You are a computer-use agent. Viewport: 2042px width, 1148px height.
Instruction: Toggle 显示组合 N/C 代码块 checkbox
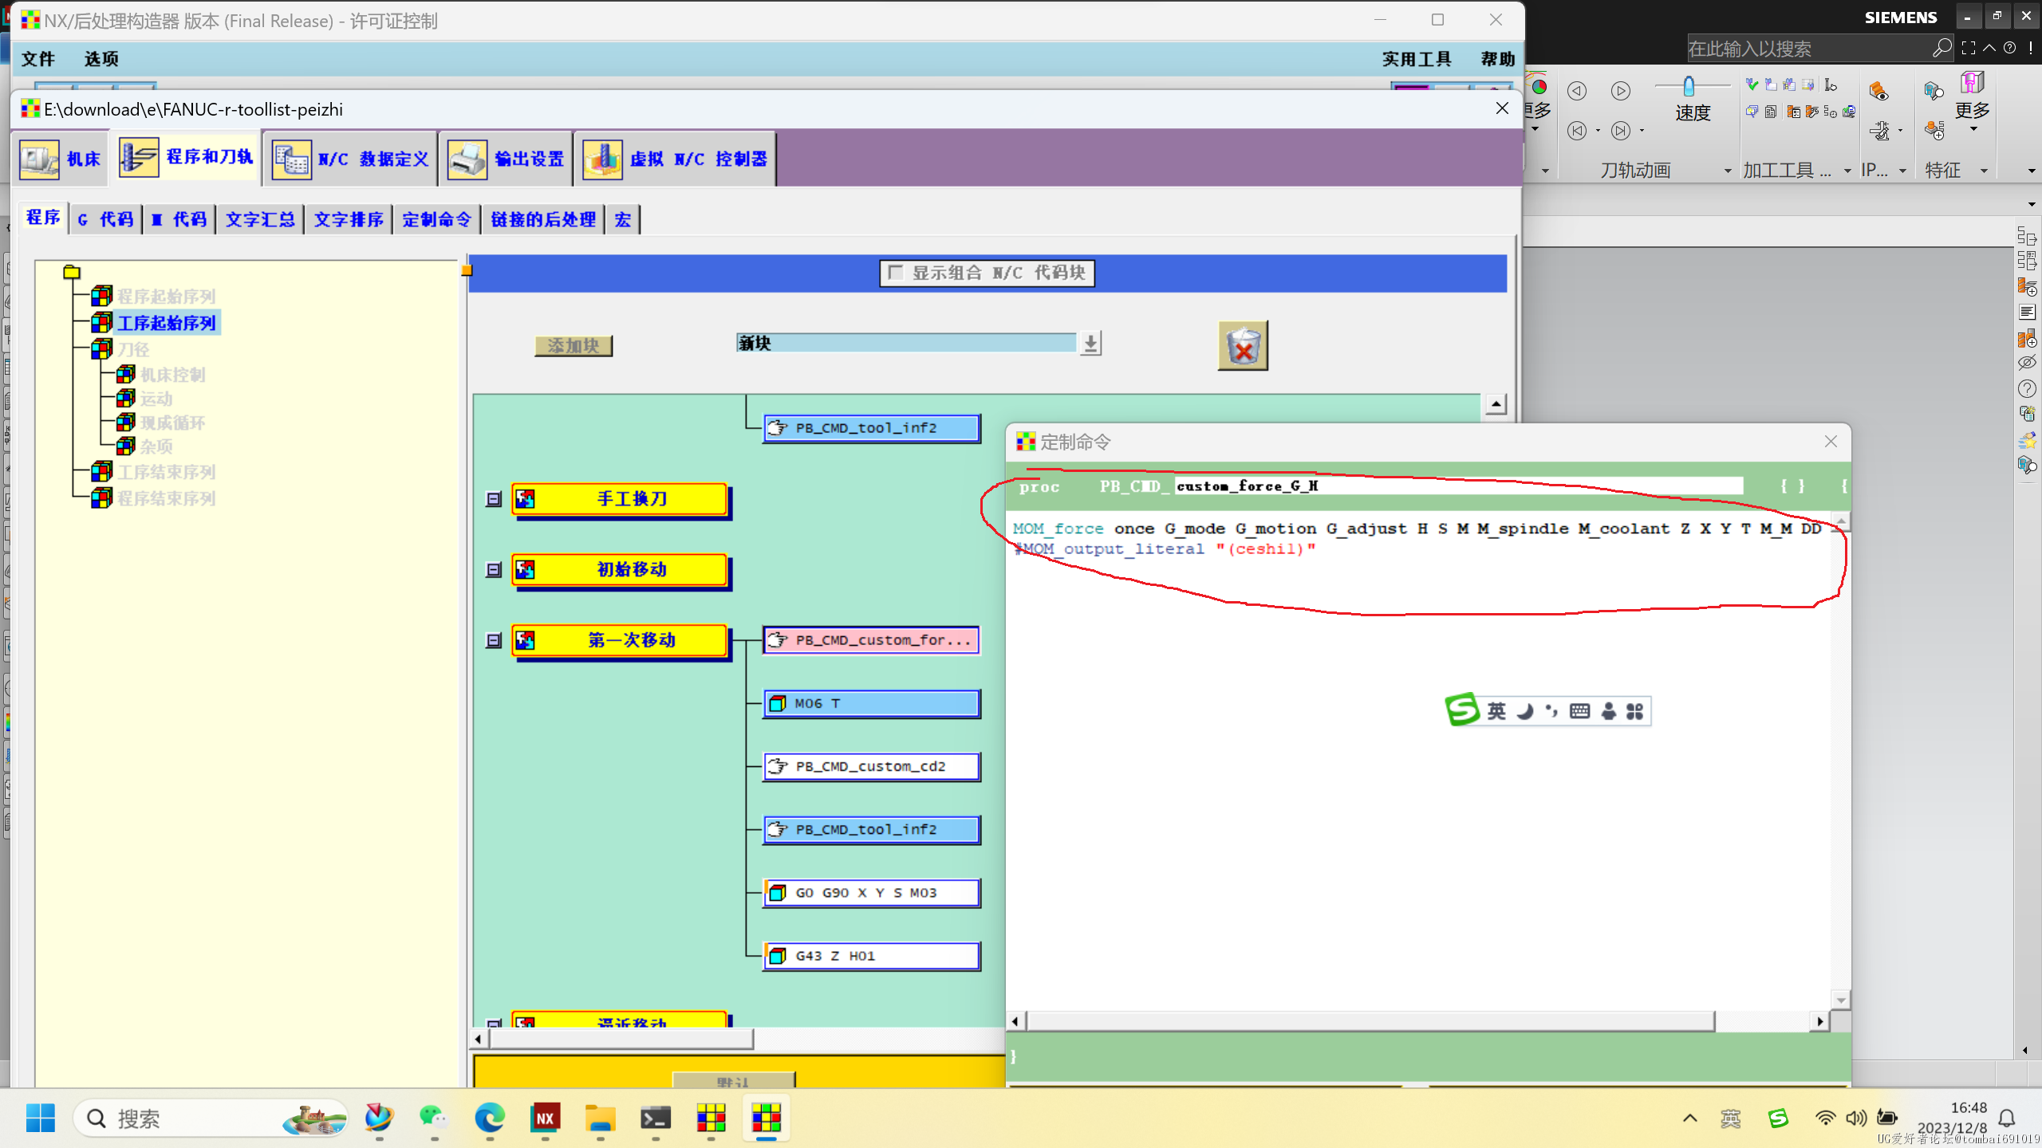[896, 273]
